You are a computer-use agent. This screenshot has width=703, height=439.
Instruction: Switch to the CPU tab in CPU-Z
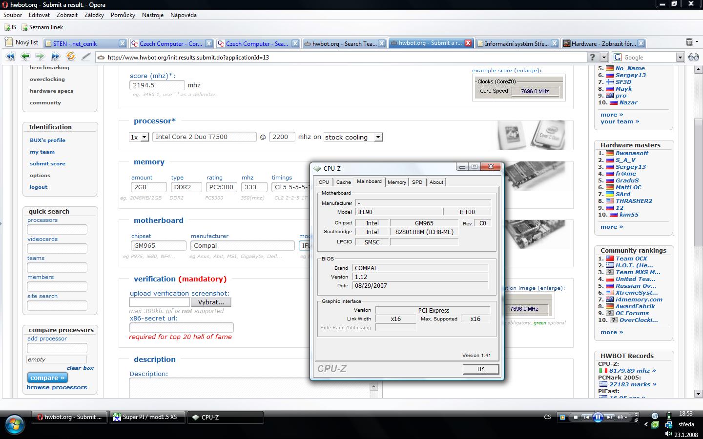point(324,182)
